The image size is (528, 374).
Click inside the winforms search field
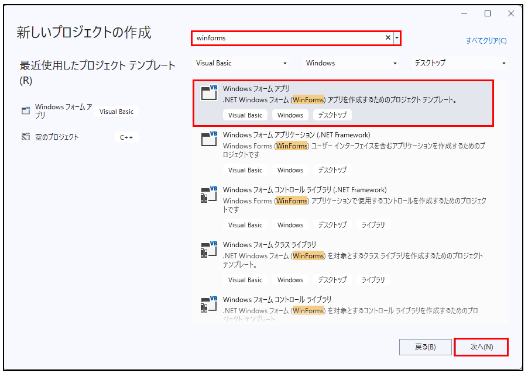(287, 38)
